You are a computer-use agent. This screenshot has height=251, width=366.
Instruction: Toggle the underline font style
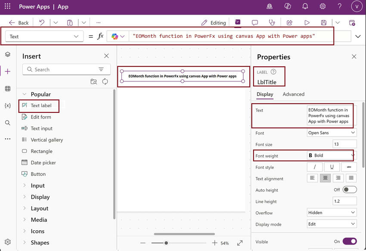point(332,167)
